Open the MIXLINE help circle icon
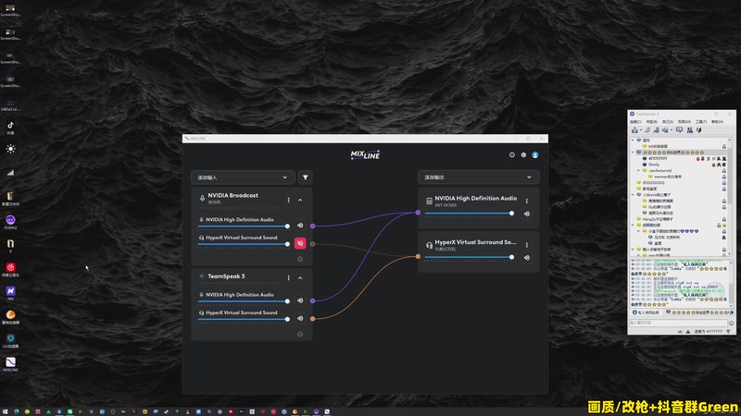The height and width of the screenshot is (416, 741). point(512,154)
